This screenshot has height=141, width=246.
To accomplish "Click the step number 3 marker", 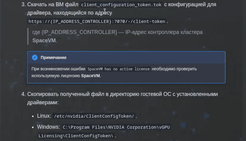I will [x=23, y=5].
